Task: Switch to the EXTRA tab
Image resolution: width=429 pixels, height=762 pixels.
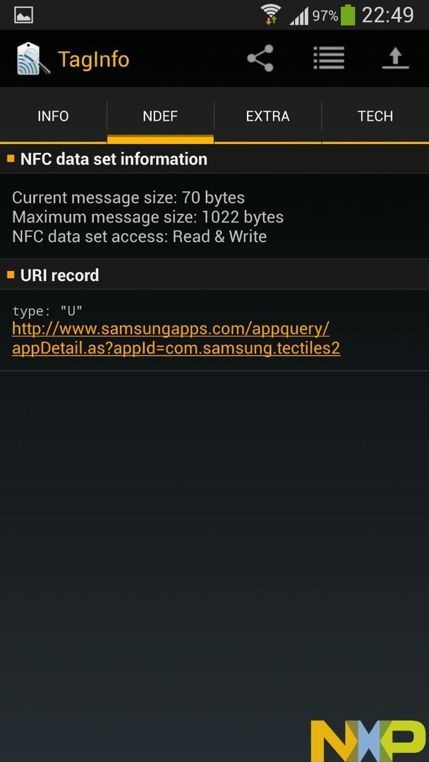Action: pyautogui.click(x=267, y=116)
